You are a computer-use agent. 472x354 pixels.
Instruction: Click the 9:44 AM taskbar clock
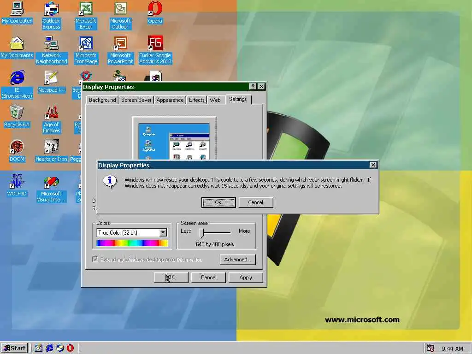(452, 348)
